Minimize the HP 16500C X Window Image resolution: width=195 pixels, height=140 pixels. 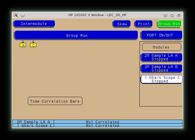(165, 15)
